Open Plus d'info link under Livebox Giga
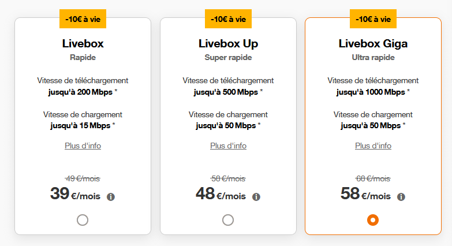Image resolution: width=452 pixels, height=246 pixels. tap(373, 146)
